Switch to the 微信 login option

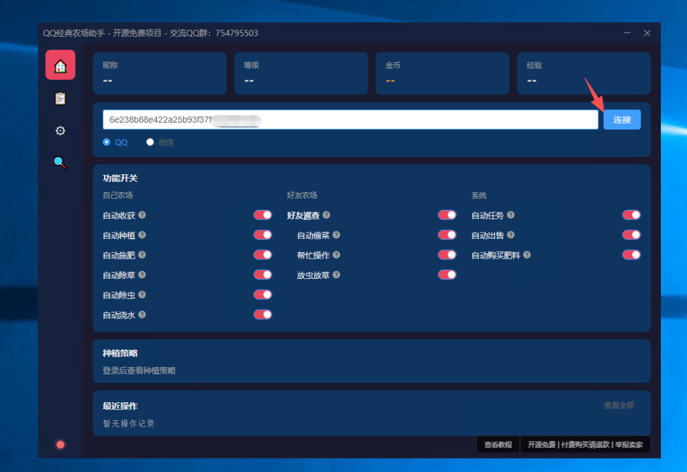(x=150, y=141)
